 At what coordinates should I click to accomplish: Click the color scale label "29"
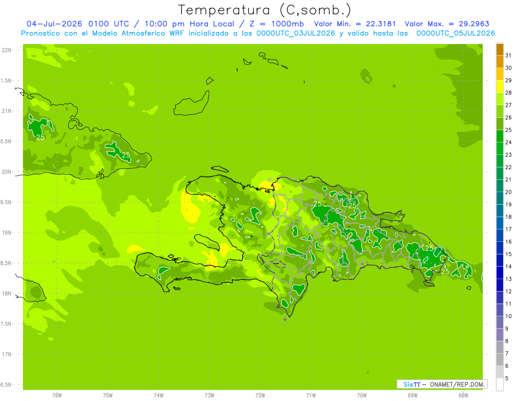[x=508, y=80]
